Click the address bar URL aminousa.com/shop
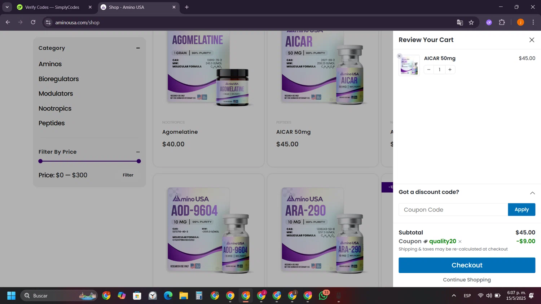541x304 pixels. pyautogui.click(x=77, y=22)
